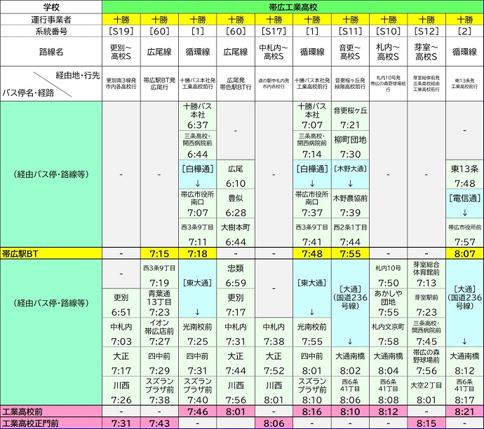
Task: Select the 芽室総合体育館前 7:13 cell
Action: pos(426,274)
